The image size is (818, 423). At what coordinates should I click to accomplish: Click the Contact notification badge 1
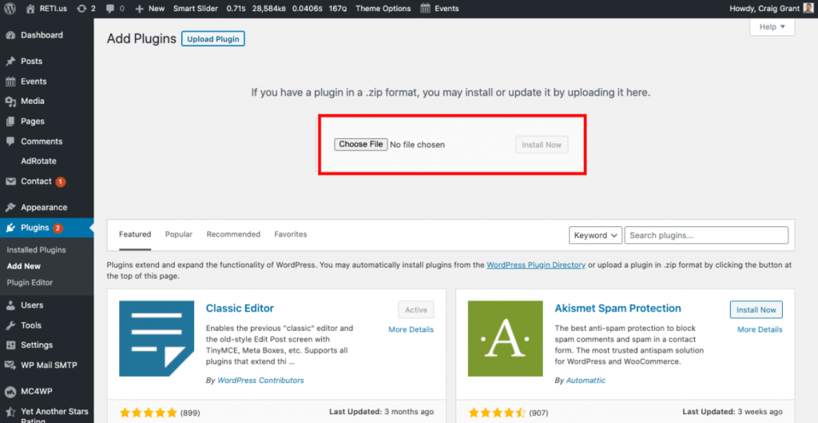coord(61,182)
